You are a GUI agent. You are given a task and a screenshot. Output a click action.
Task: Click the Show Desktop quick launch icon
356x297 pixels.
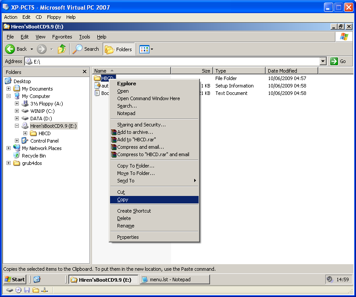click(37, 280)
